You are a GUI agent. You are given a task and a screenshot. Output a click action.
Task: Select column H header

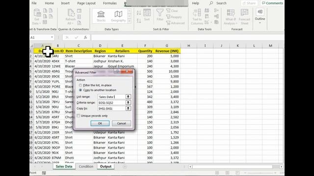tap(188, 45)
